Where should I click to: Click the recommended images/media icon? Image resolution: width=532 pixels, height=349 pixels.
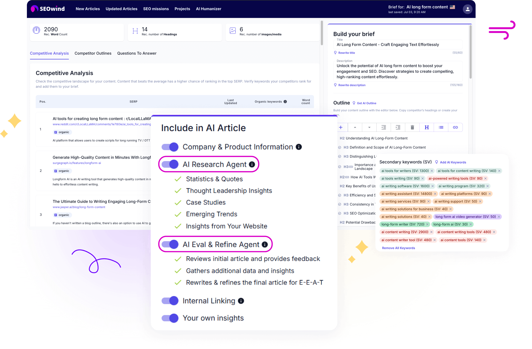tap(233, 31)
